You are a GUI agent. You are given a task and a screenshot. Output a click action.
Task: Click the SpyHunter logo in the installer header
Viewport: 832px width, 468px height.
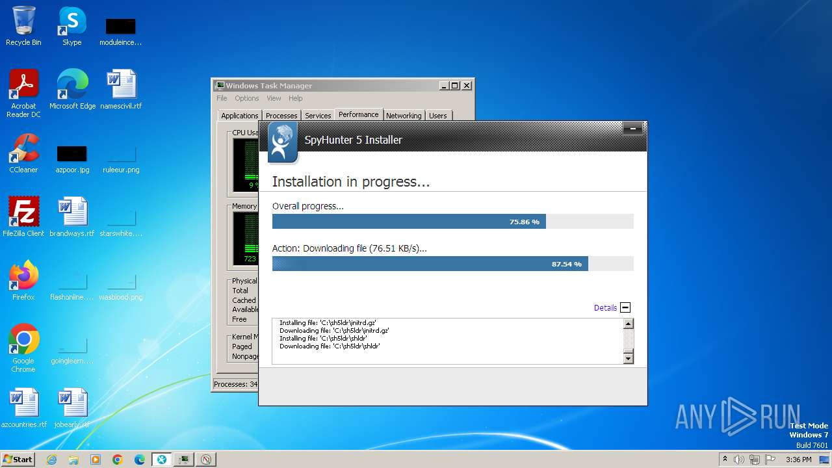pos(283,143)
